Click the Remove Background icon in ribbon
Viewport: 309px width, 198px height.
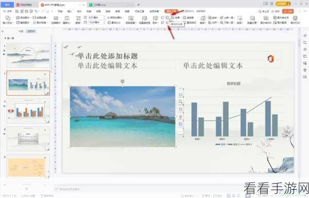tap(131, 19)
